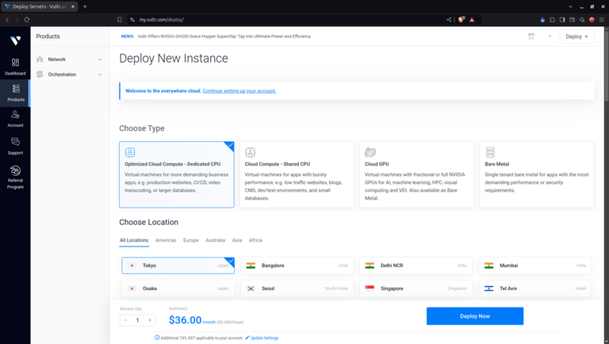The height and width of the screenshot is (344, 609).
Task: Click the GST info circle icon
Action: pyautogui.click(x=157, y=338)
